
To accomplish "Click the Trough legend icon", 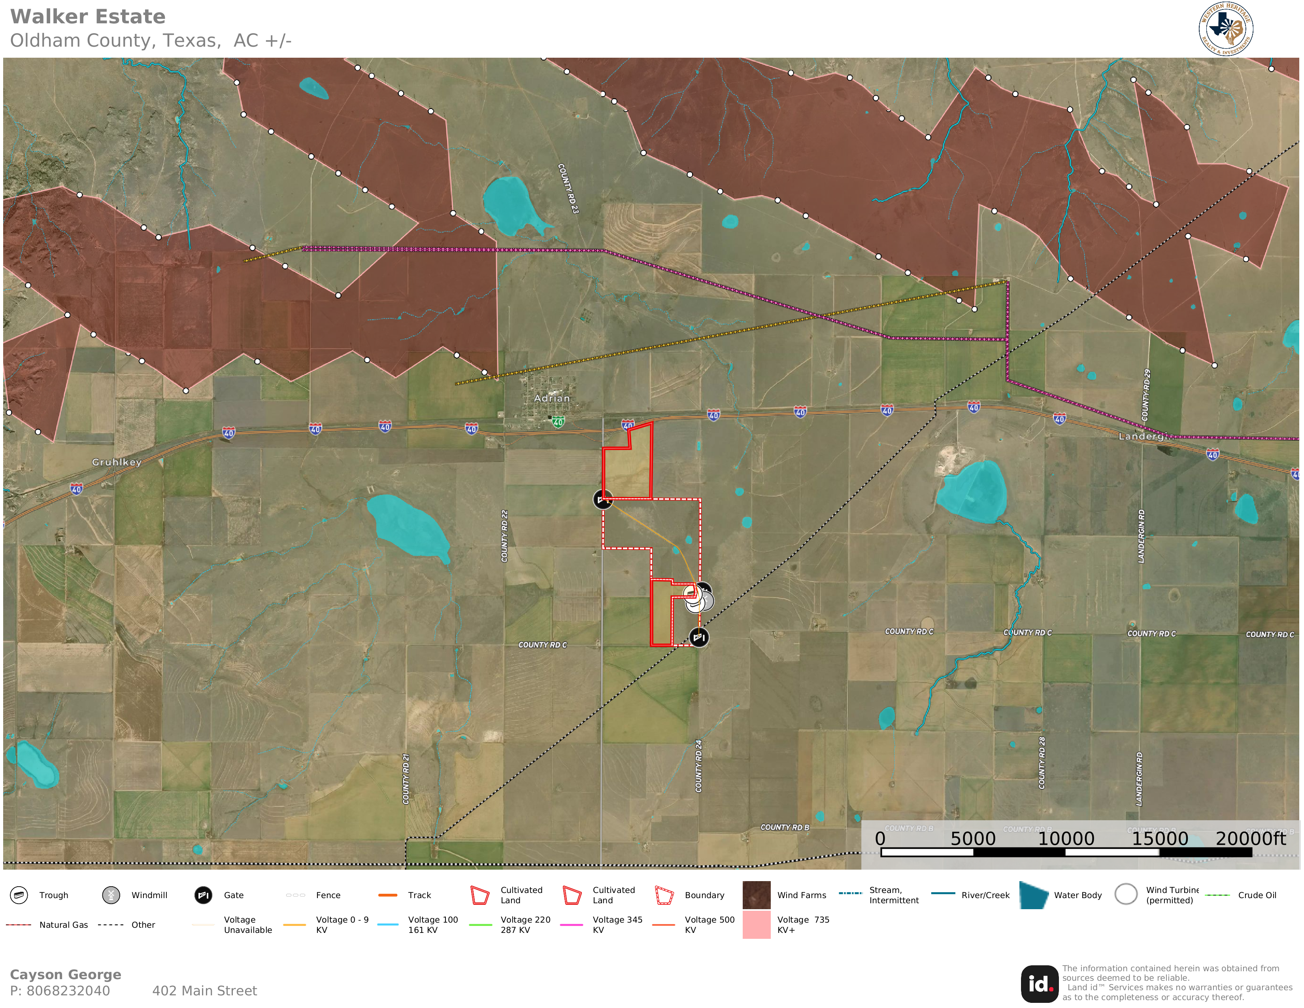I will (19, 895).
